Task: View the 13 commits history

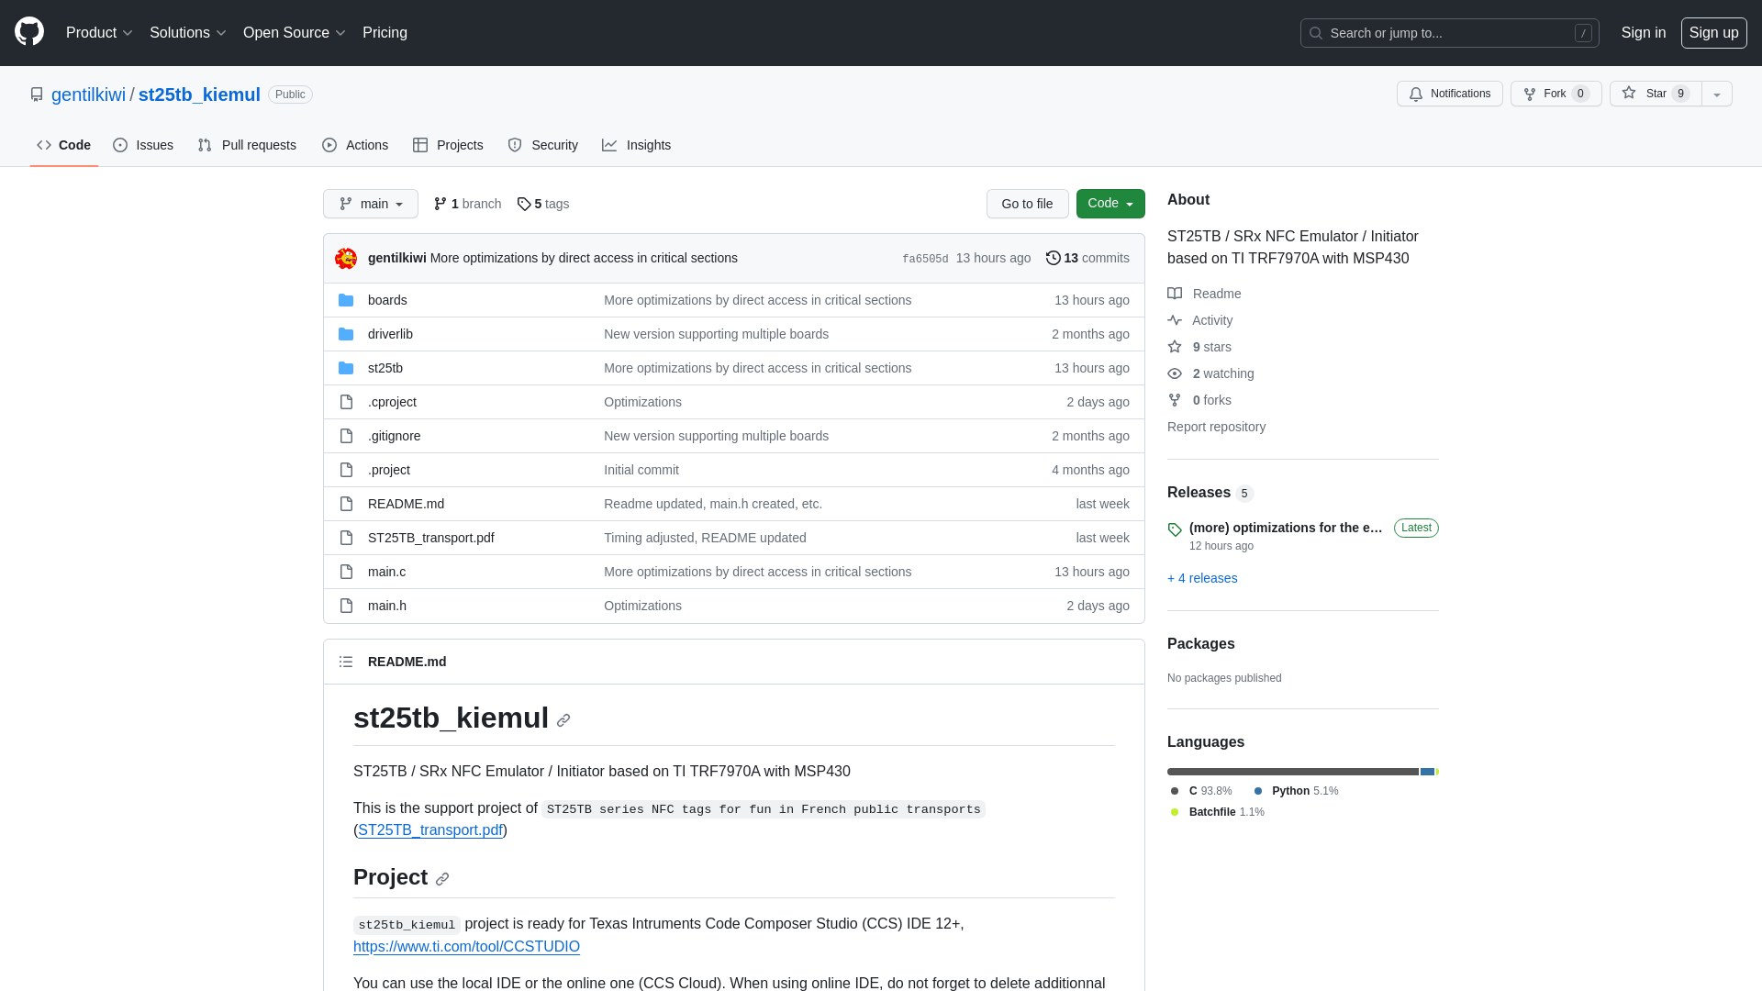Action: [x=1087, y=258]
